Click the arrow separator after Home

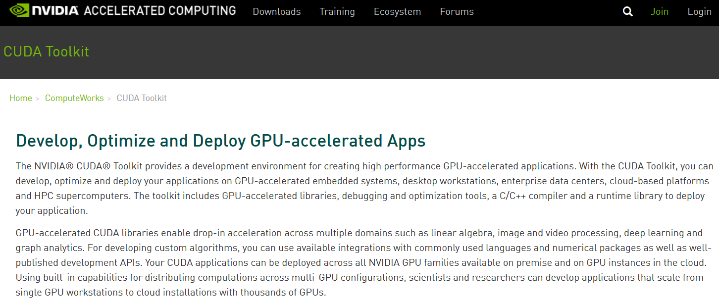point(37,99)
